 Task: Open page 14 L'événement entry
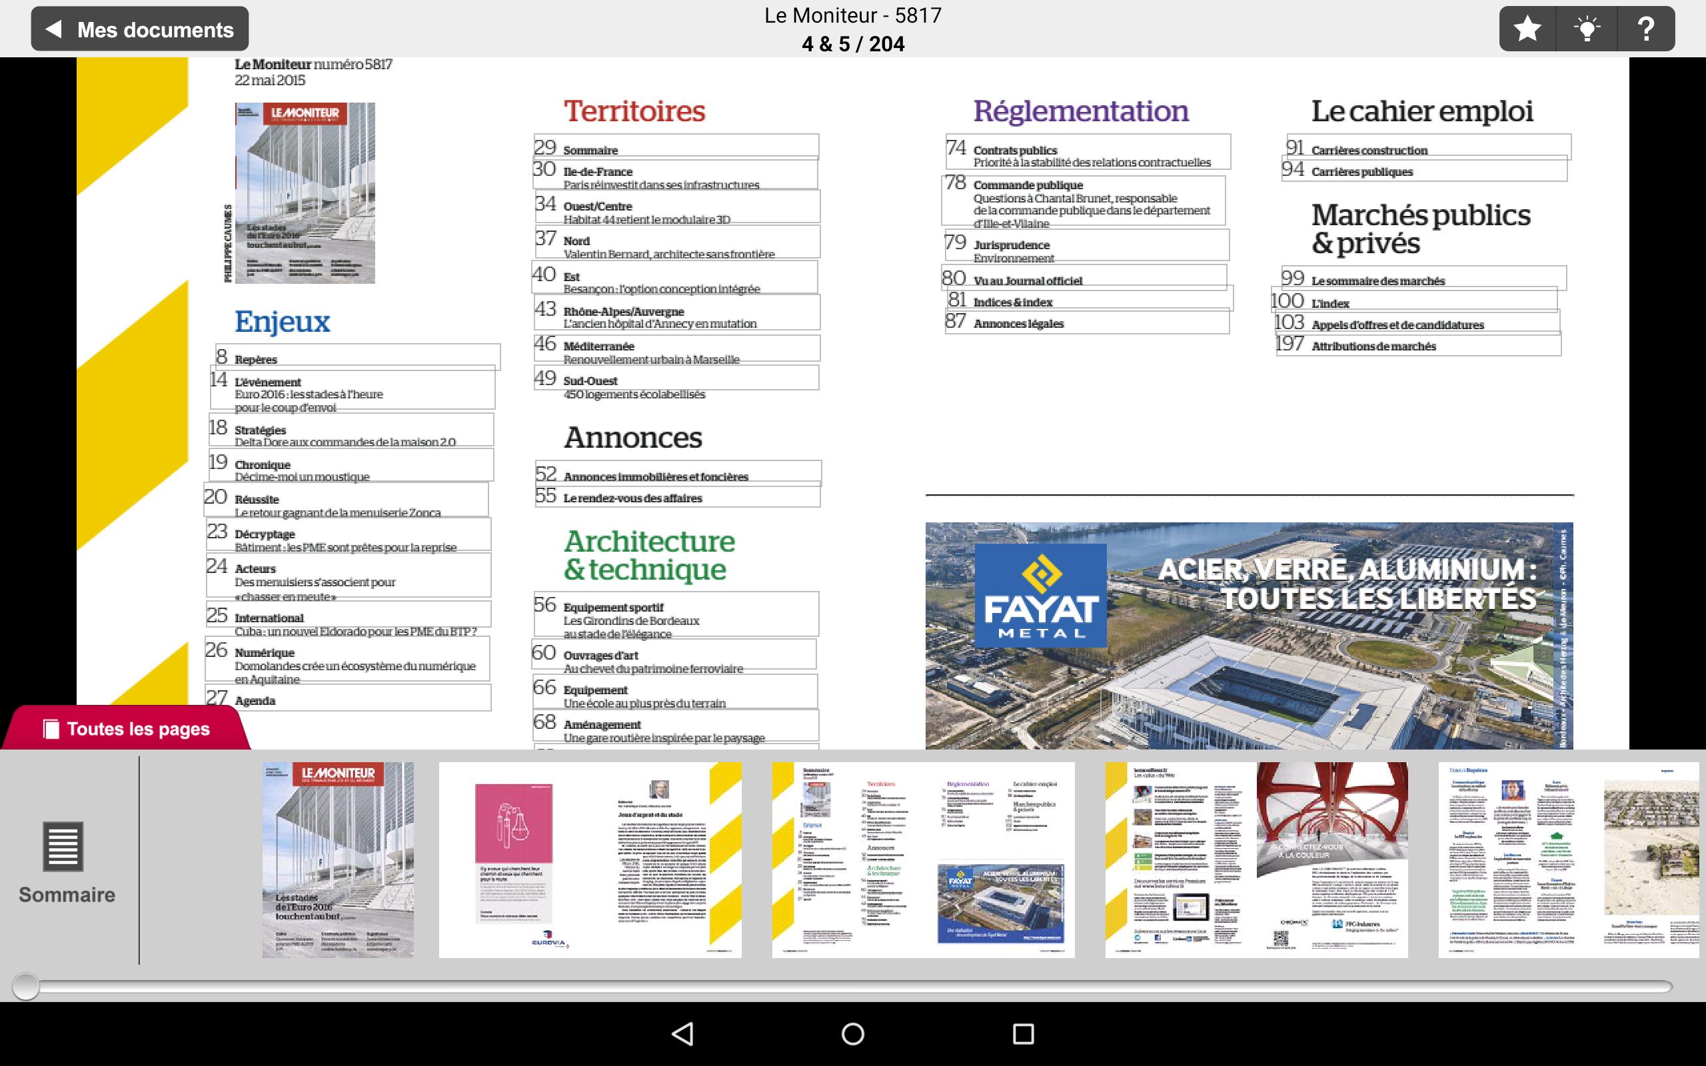tap(353, 388)
